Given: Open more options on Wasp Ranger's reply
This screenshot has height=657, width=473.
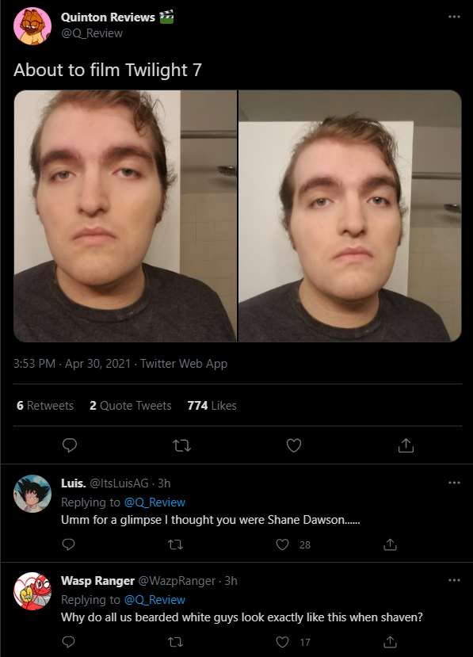Looking at the screenshot, I should (x=454, y=580).
